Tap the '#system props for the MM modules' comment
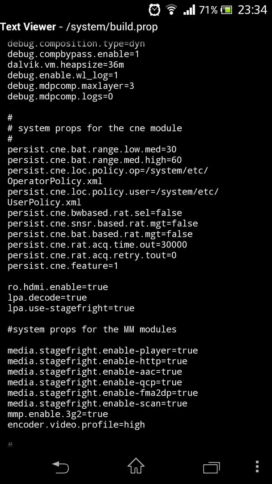 (92, 330)
